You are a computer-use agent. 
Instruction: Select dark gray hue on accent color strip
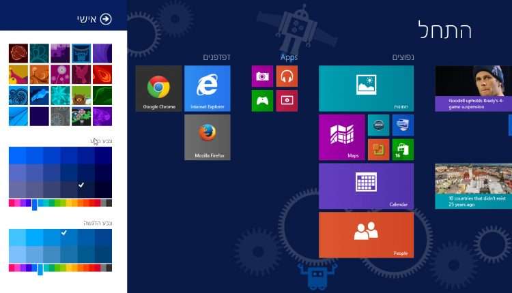pyautogui.click(x=109, y=268)
